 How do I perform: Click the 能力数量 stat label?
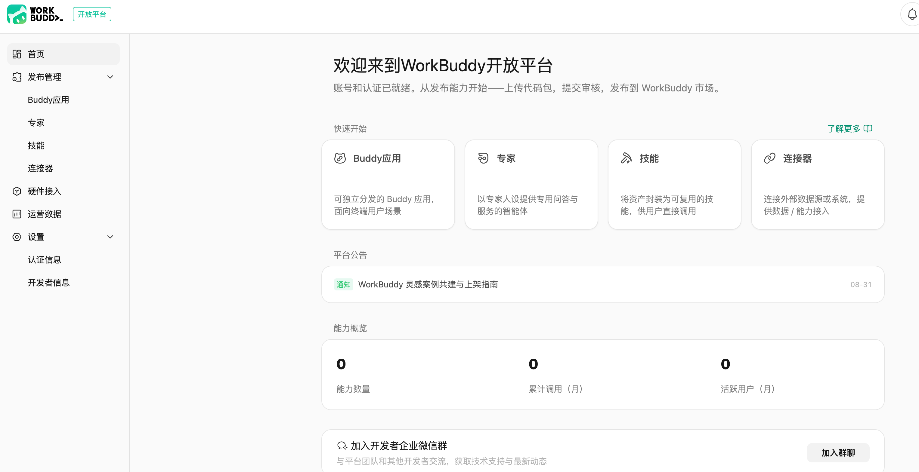(353, 389)
